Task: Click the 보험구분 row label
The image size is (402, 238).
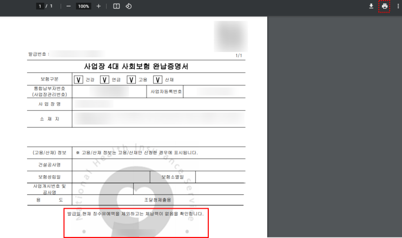Action: (x=49, y=79)
